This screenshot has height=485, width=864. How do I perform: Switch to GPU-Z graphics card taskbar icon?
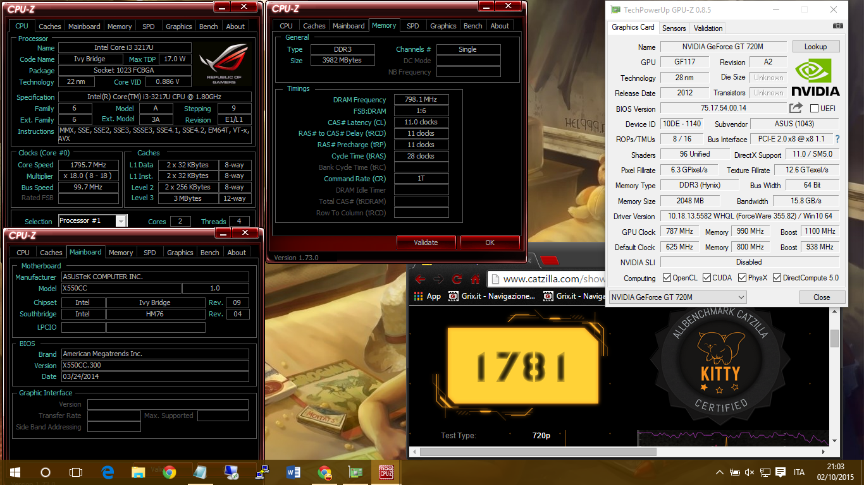(x=355, y=472)
